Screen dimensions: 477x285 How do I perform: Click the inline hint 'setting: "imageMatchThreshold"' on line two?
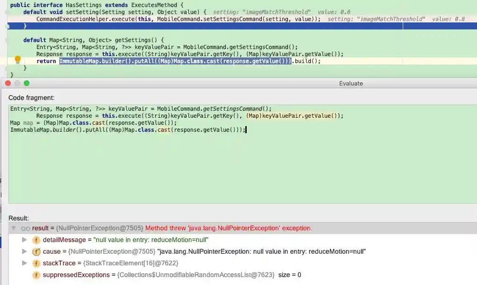(x=262, y=12)
